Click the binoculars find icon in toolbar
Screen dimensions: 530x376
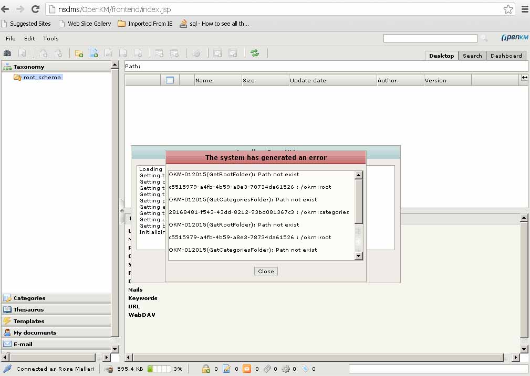click(x=7, y=53)
